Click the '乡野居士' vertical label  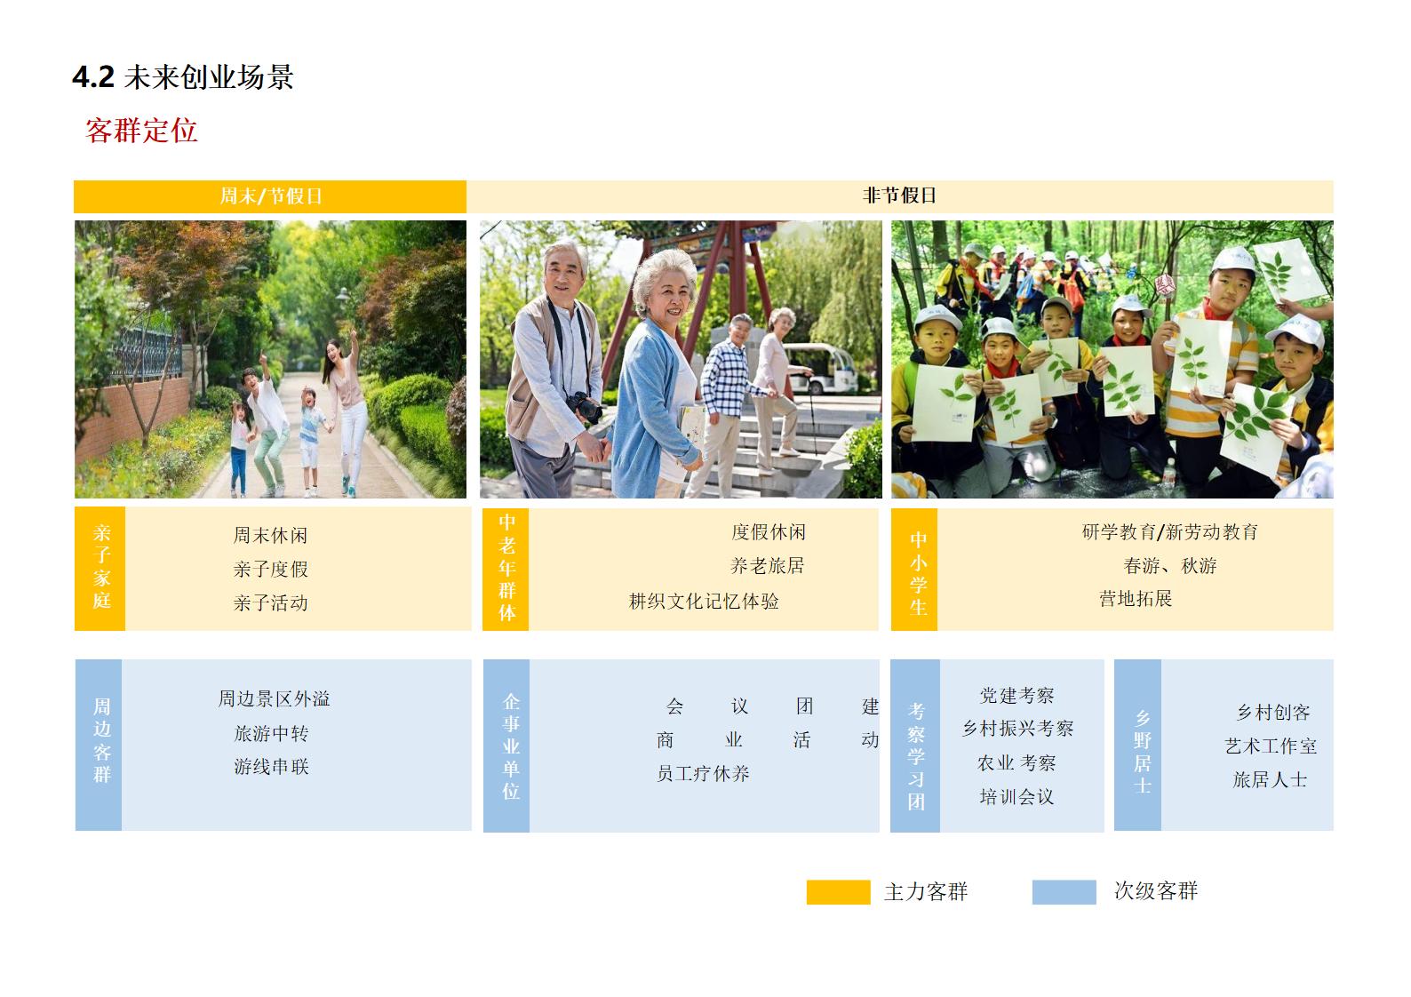1139,745
